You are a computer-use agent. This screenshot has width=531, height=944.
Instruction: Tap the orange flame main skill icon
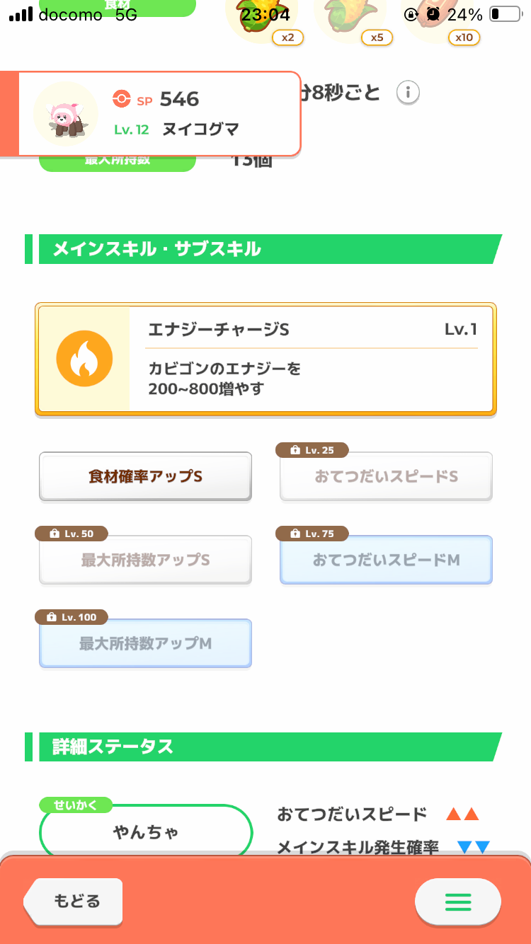84,358
